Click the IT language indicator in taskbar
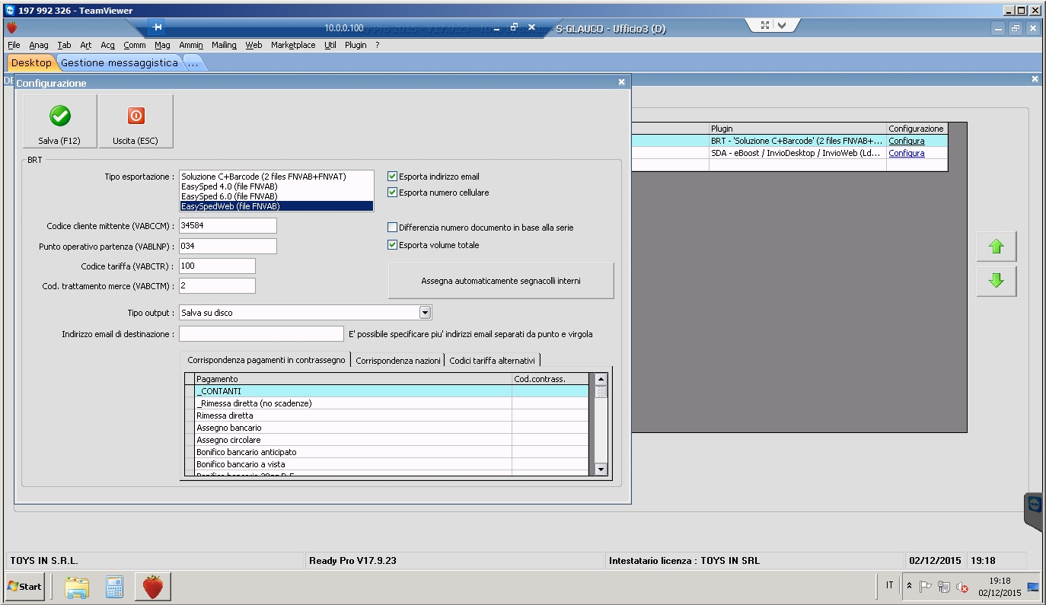Viewport: 1046px width, 605px height. coord(889,585)
